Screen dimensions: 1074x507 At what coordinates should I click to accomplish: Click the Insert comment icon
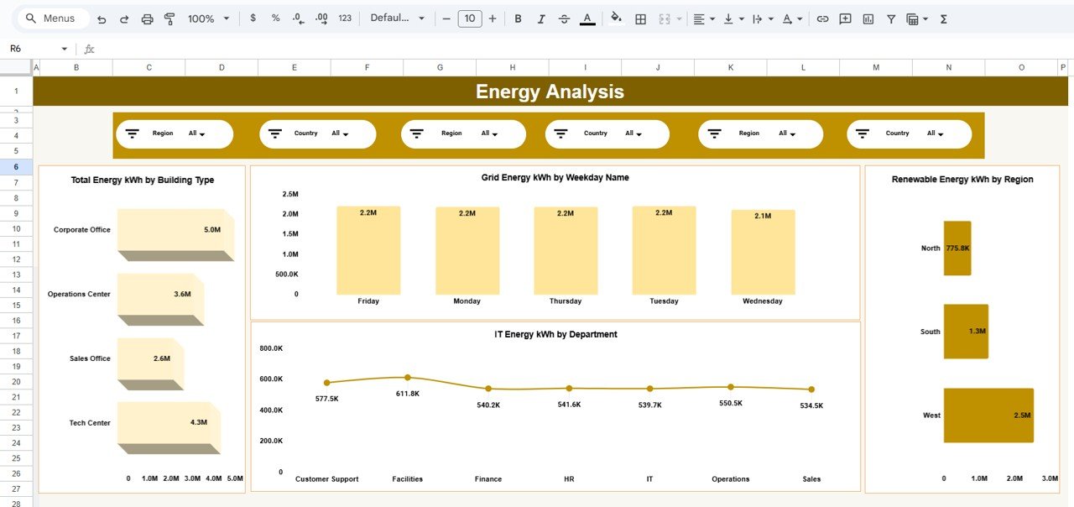[x=845, y=18]
